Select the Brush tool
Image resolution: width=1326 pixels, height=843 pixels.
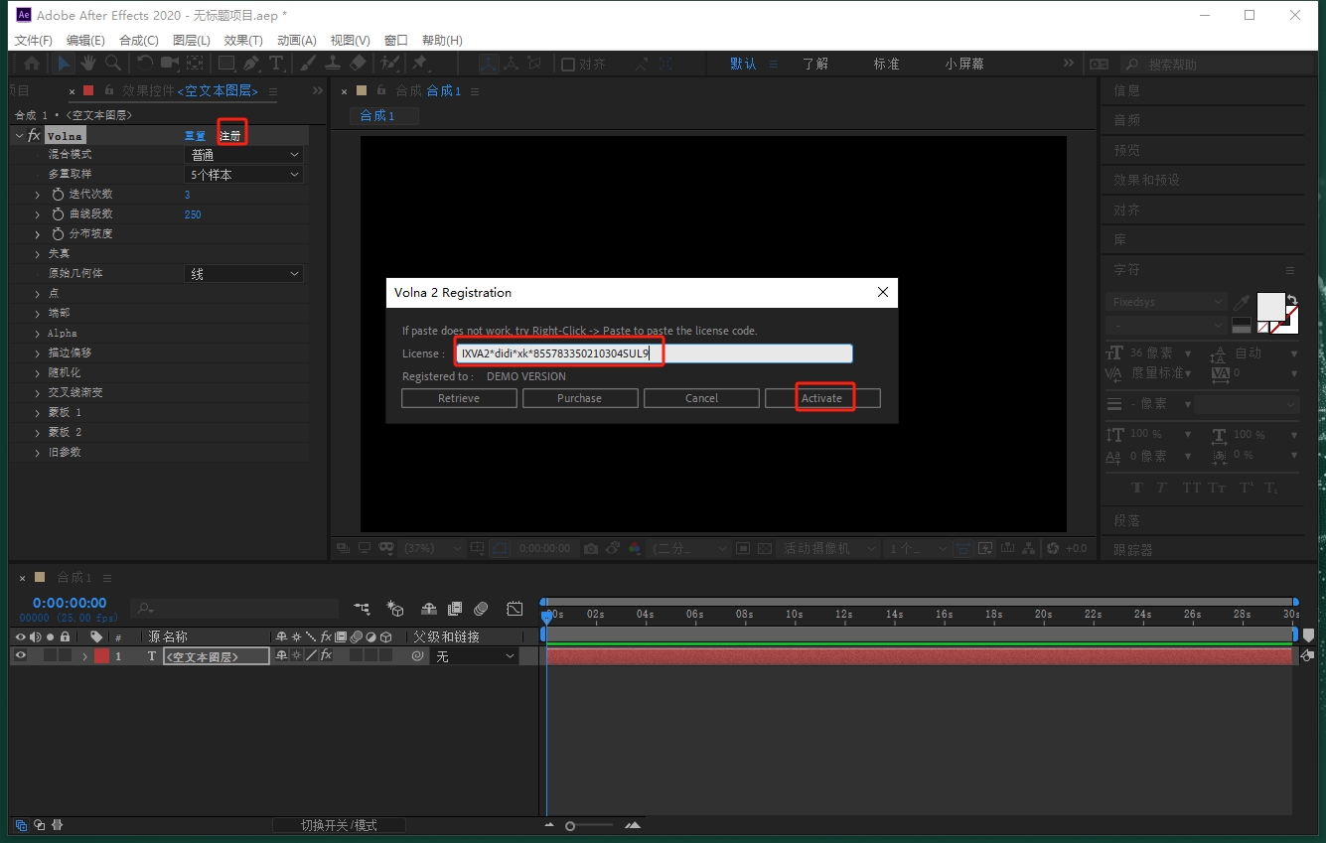[x=308, y=64]
